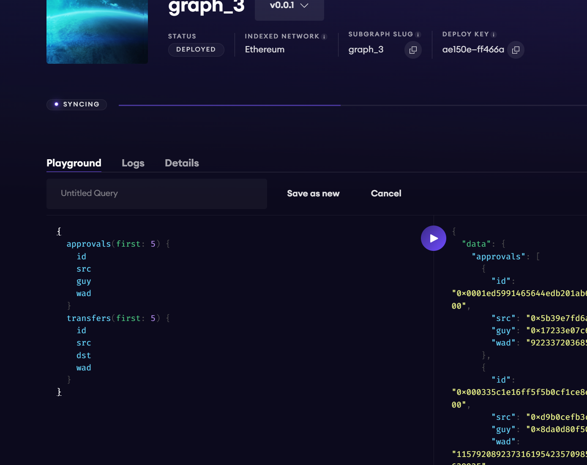
Task: Click the SYNCING status badge
Action: click(76, 104)
